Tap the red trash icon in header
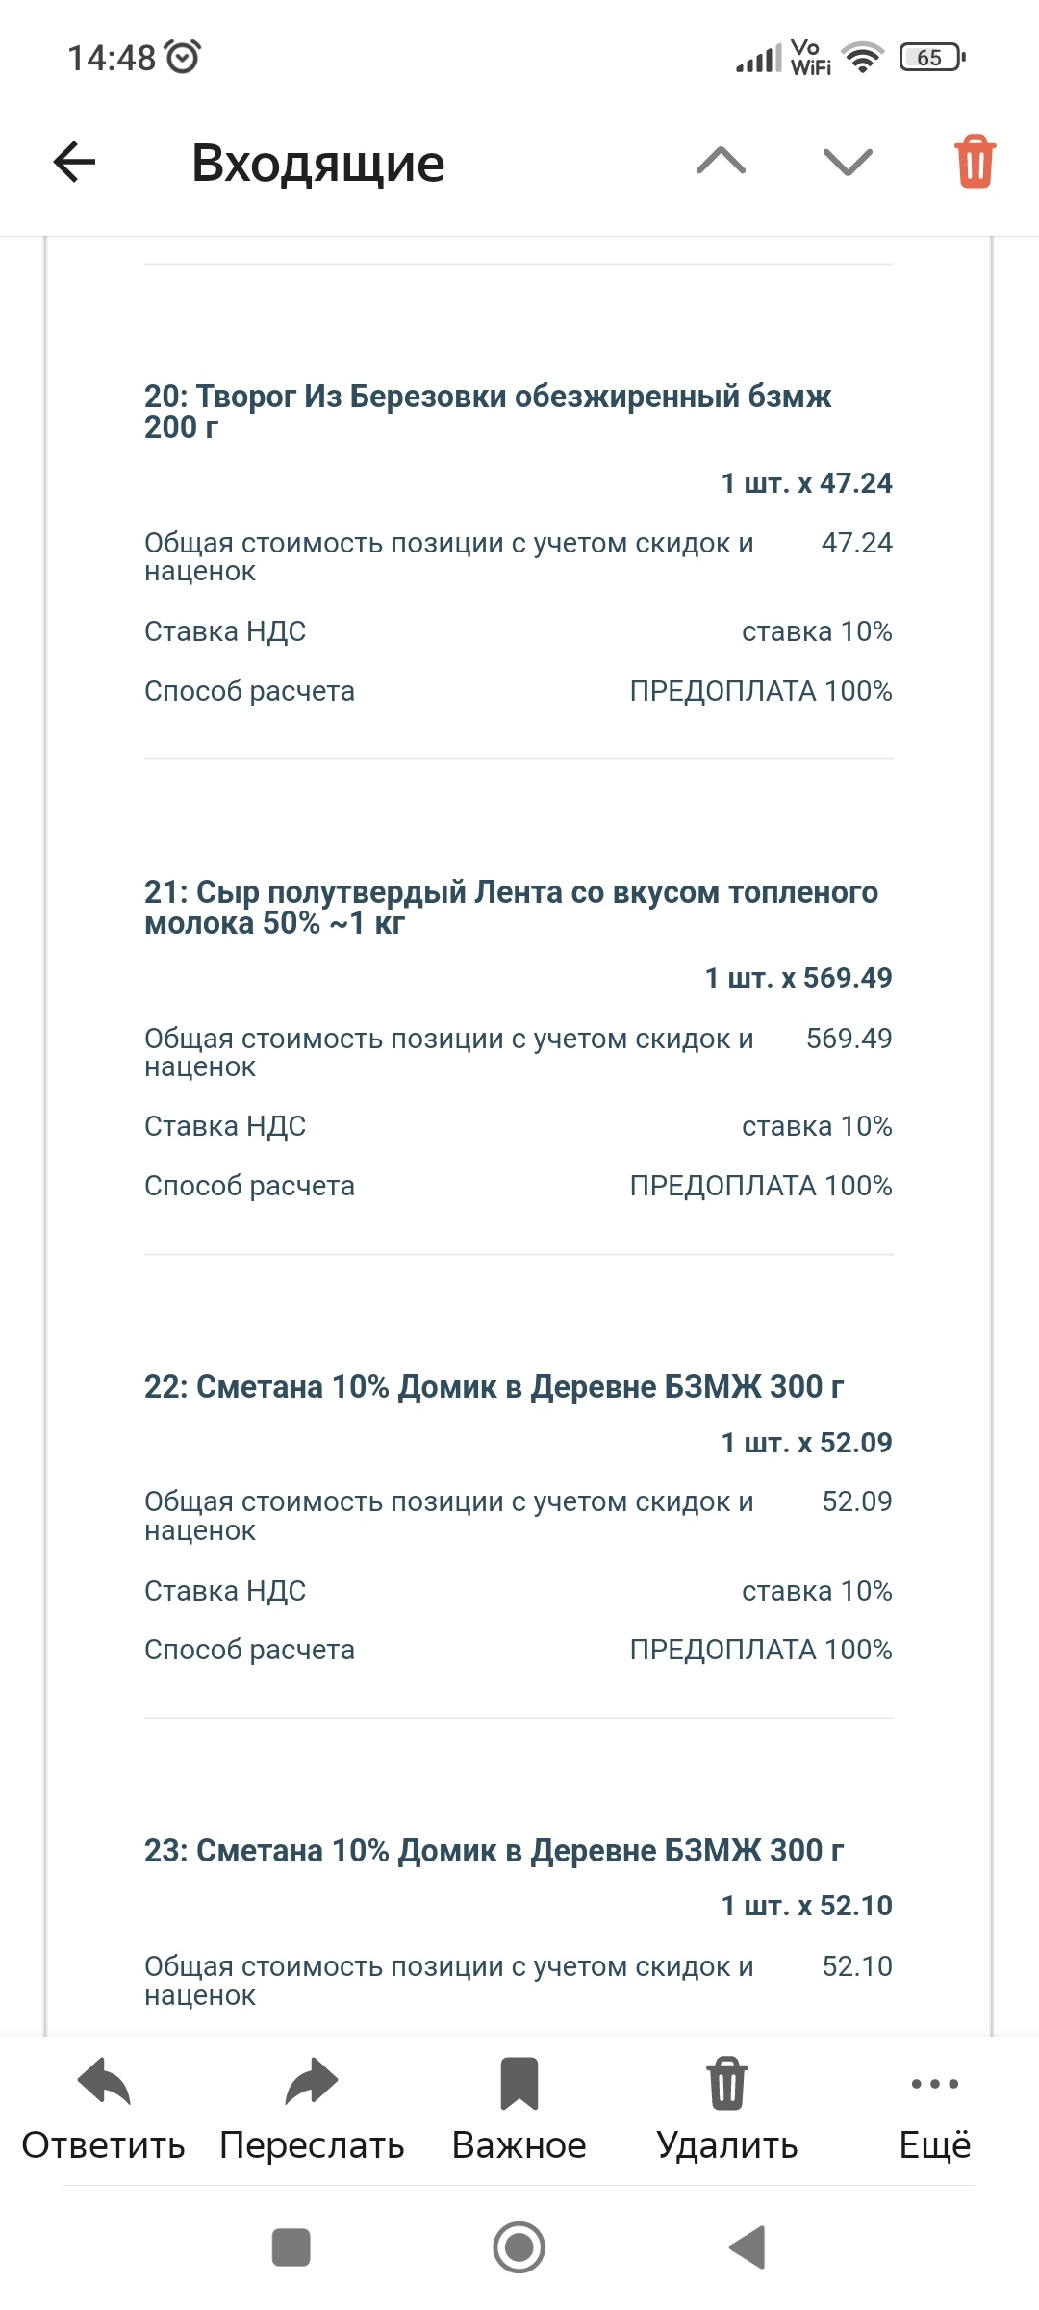This screenshot has width=1039, height=2310. 975,162
